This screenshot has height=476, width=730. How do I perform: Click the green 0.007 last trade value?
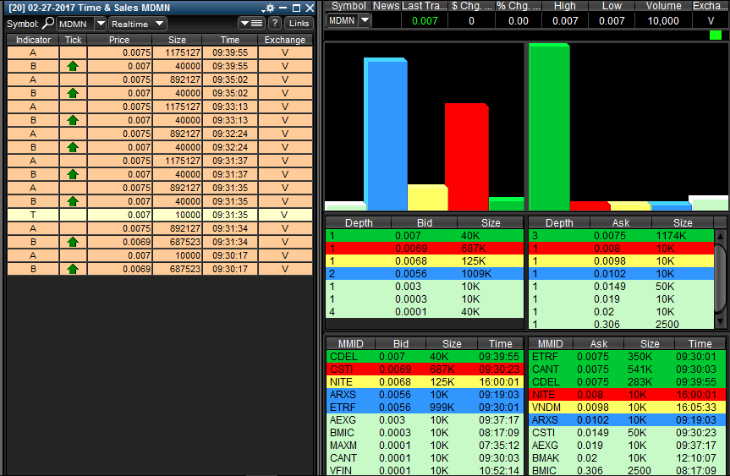425,21
